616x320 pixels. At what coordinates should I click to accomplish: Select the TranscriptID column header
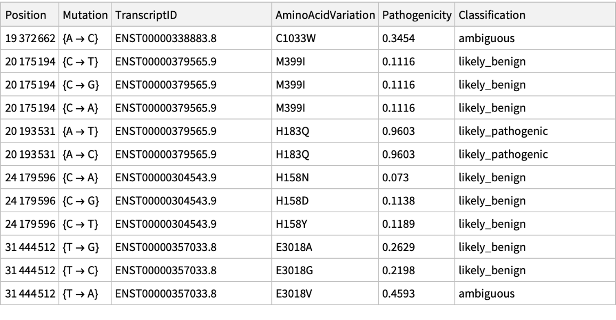click(147, 15)
